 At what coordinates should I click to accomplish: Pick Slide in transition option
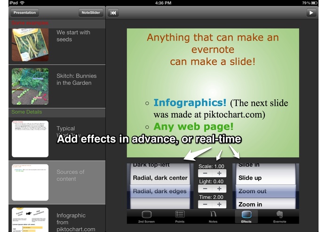point(266,166)
